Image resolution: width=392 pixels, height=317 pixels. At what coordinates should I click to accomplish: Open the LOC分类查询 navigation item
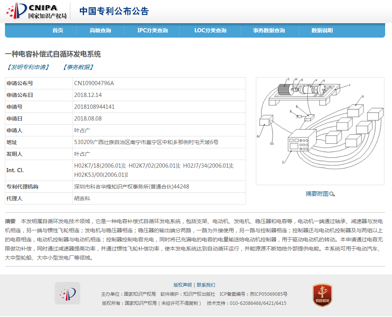pyautogui.click(x=210, y=30)
